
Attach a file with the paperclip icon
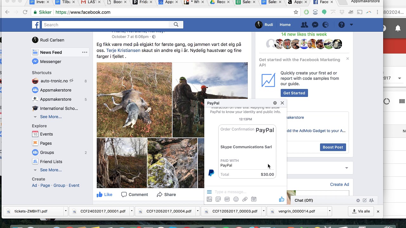(245, 199)
